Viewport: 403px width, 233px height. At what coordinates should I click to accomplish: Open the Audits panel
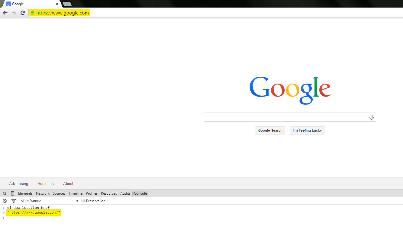point(125,193)
